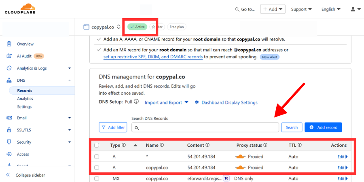
Task: Click the Dashboard Display Settings gear icon
Action: click(197, 102)
